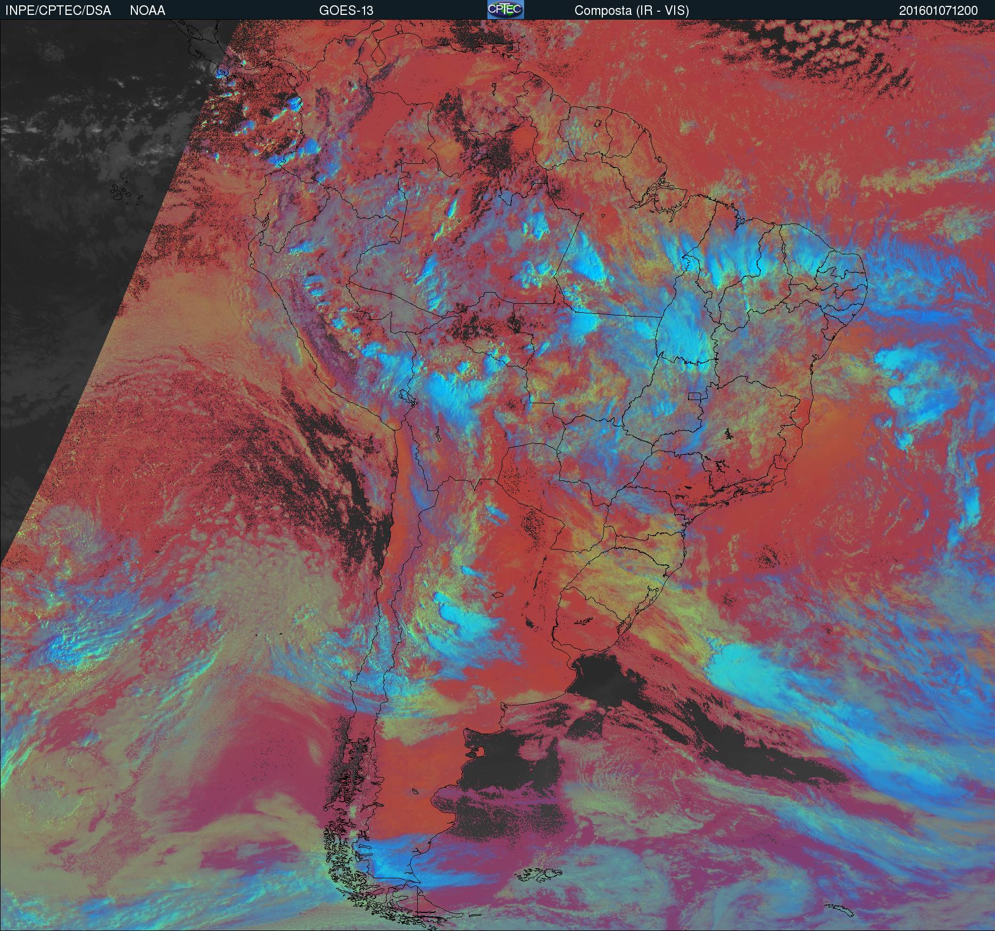The height and width of the screenshot is (931, 995).
Task: Select the NOAA label in header
Action: click(x=147, y=11)
